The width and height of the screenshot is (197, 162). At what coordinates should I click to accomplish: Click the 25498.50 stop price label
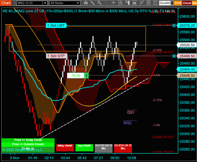point(187,56)
